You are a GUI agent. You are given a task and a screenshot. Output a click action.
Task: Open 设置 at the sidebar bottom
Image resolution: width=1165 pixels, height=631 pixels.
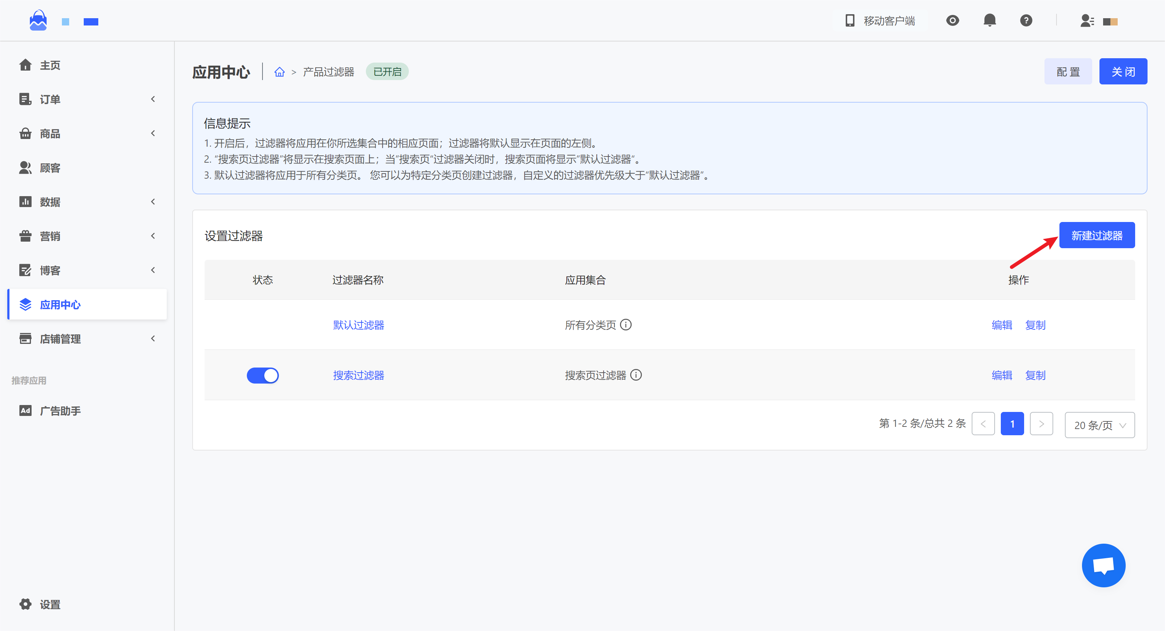[x=50, y=604]
